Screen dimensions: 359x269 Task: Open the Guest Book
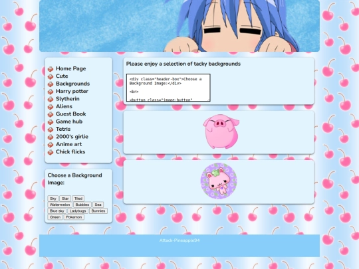70,114
